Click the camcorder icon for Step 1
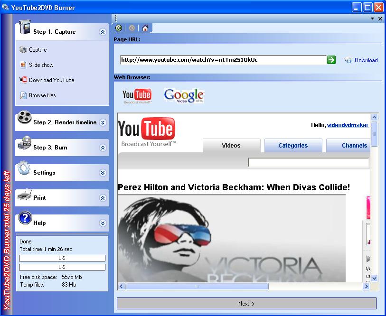Image resolution: width=386 pixels, height=316 pixels. [24, 27]
